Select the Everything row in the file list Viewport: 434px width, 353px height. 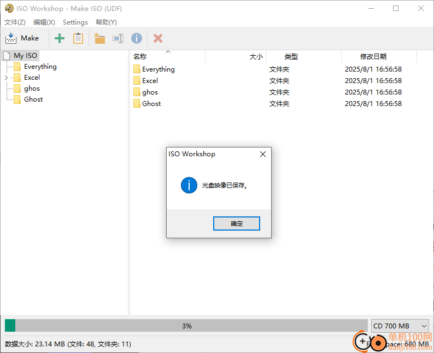(274, 69)
